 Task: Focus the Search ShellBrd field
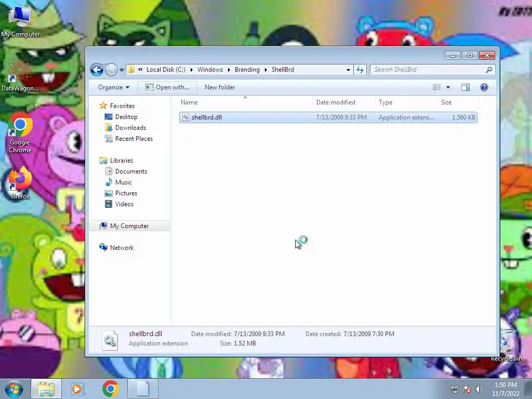pos(429,70)
